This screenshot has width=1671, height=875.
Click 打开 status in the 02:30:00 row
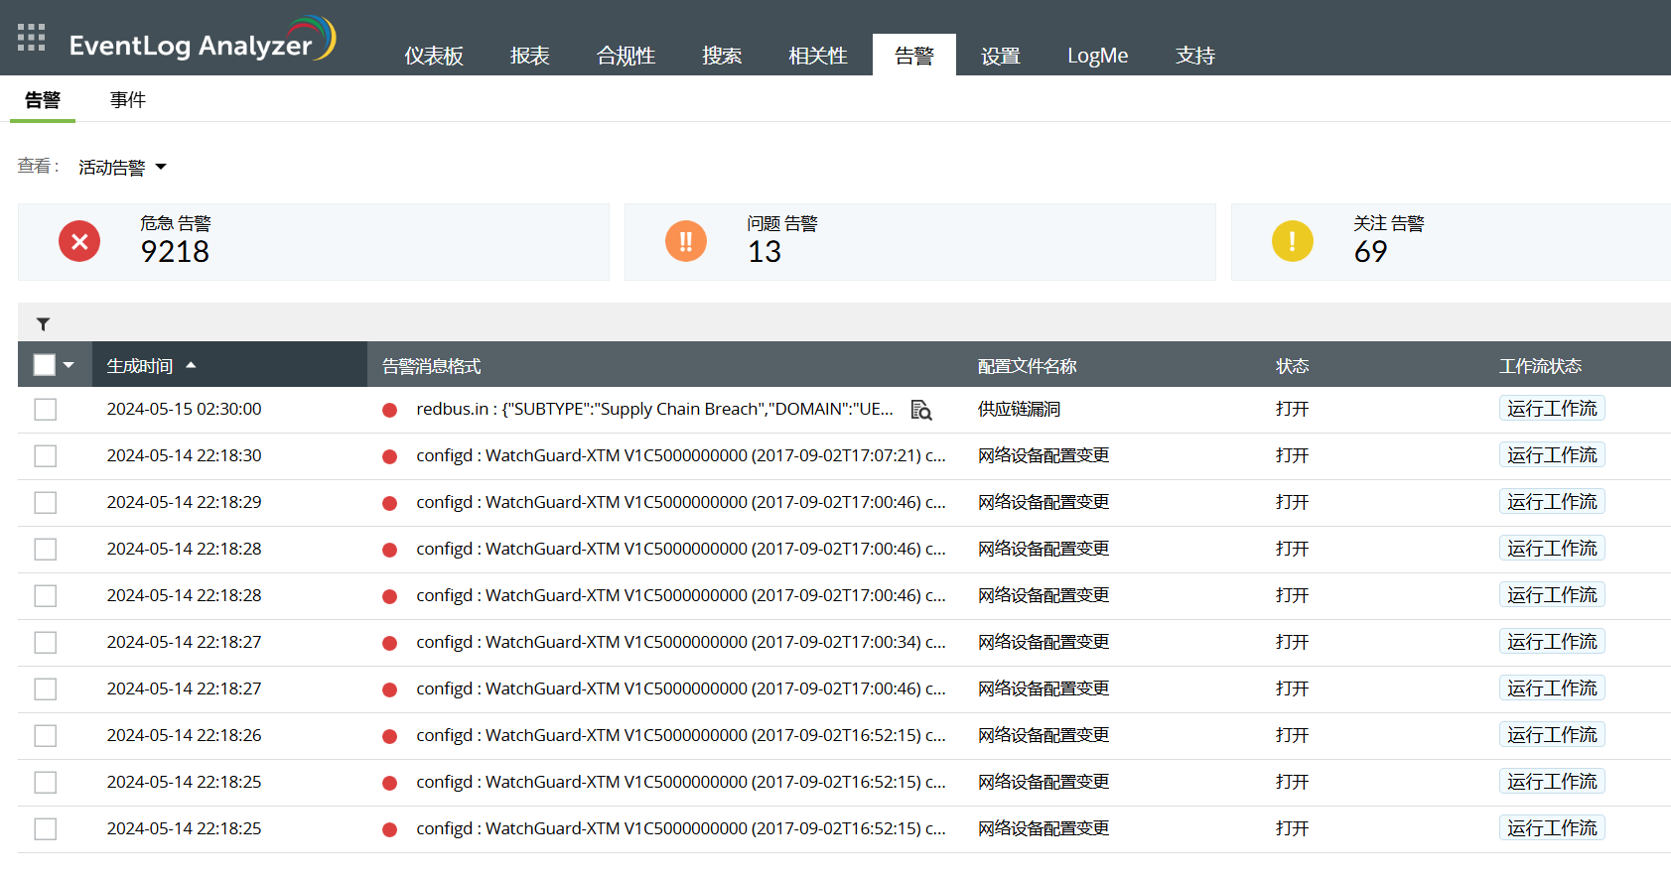(1293, 409)
